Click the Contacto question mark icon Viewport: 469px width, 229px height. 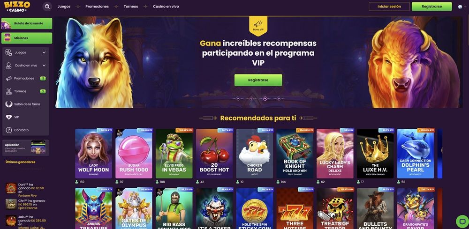point(8,130)
